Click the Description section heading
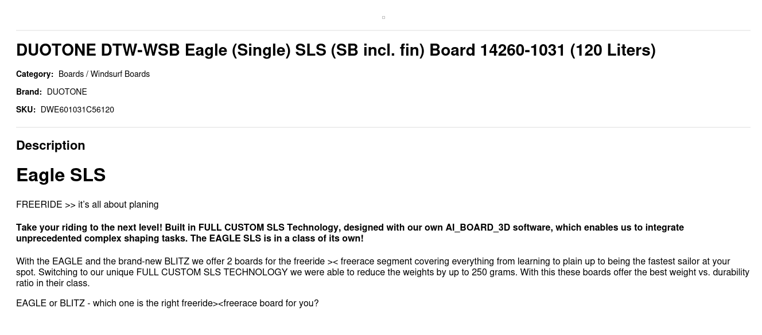 coord(50,145)
